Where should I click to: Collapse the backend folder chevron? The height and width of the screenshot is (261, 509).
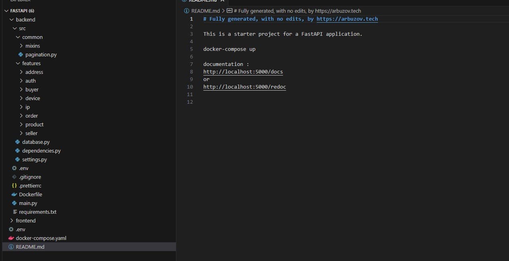tap(12, 19)
